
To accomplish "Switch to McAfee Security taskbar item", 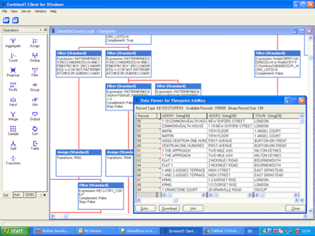I will (54, 231).
